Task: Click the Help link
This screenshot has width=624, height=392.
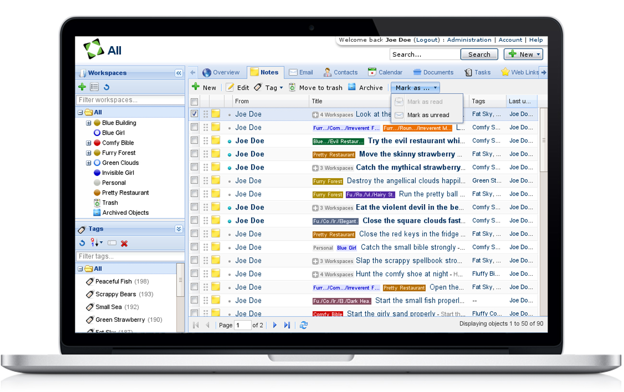Action: tap(536, 40)
